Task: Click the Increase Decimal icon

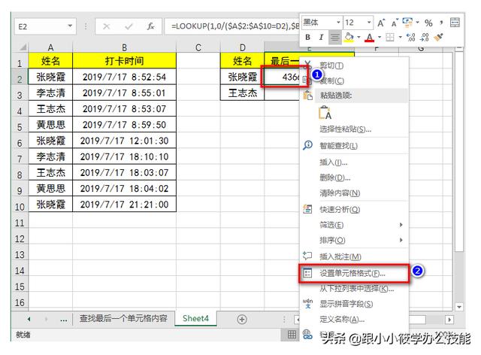Action: click(410, 38)
